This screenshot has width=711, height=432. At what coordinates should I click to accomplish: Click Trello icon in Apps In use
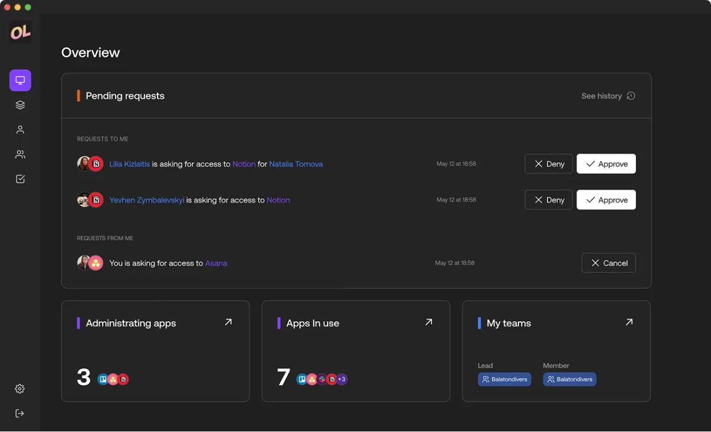click(302, 379)
